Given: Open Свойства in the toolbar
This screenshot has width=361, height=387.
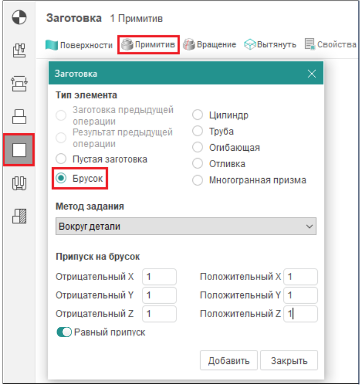Looking at the screenshot, I should [331, 45].
